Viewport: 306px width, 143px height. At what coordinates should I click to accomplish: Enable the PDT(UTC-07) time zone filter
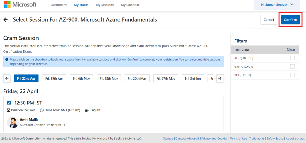(292, 75)
